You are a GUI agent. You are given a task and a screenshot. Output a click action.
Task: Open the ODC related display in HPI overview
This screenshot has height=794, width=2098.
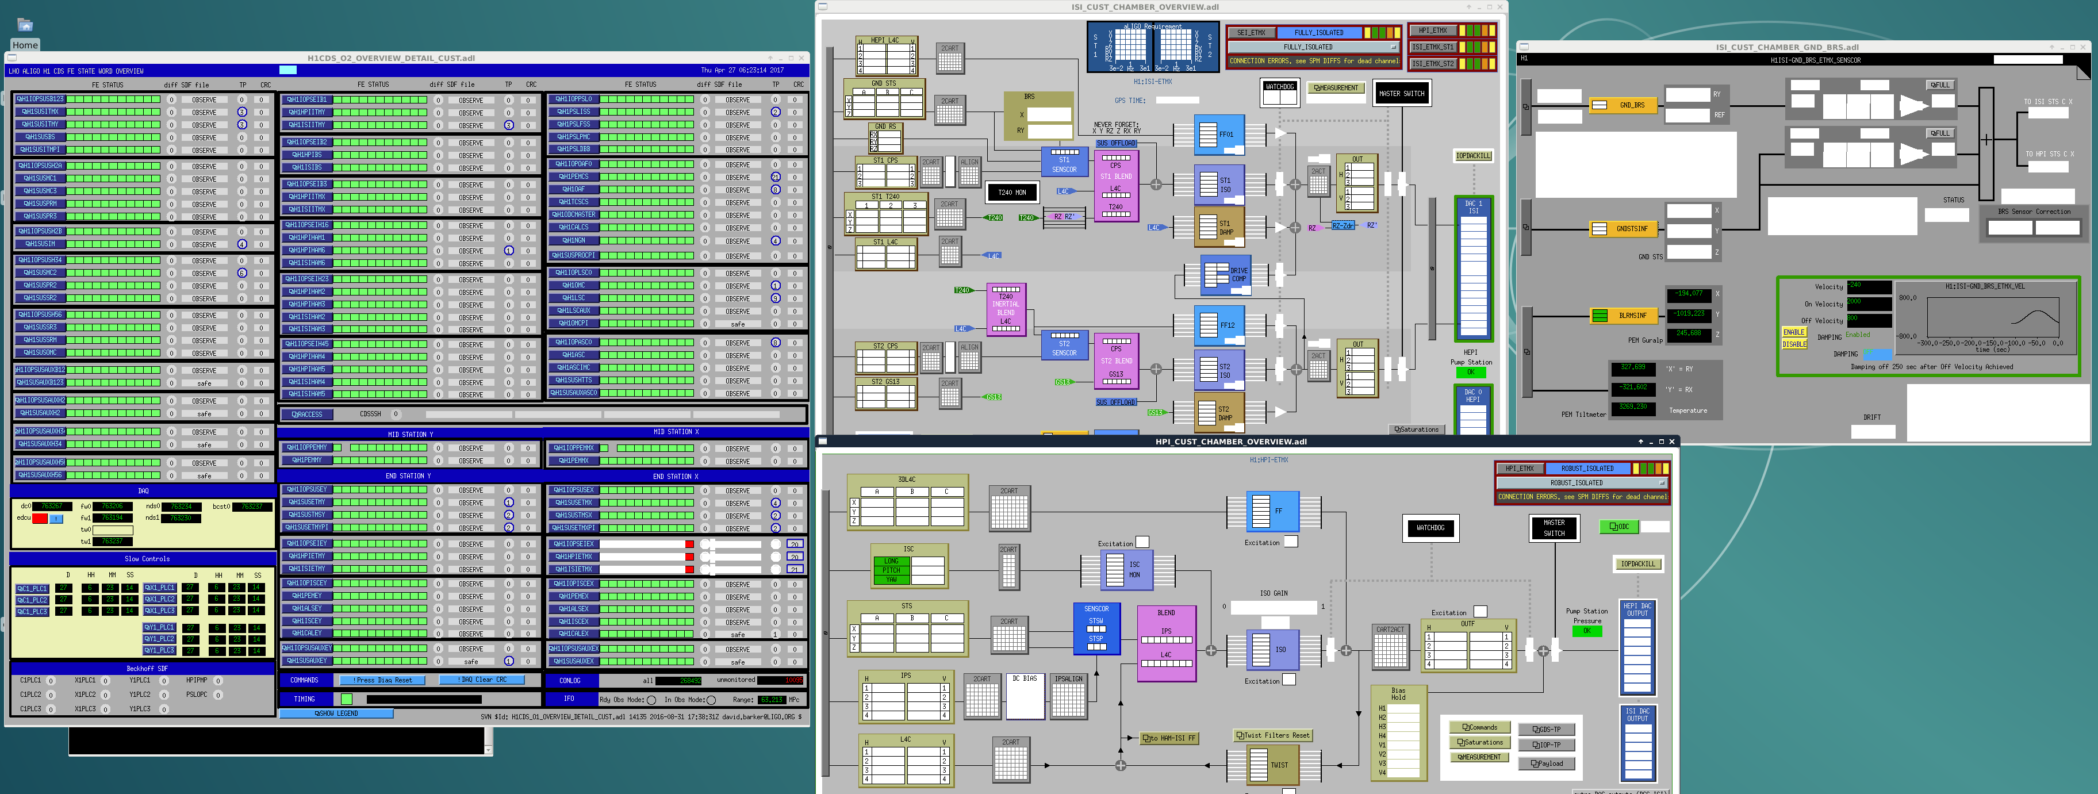click(x=1619, y=527)
